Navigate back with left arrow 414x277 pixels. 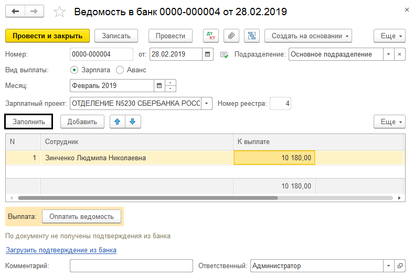coord(16,12)
